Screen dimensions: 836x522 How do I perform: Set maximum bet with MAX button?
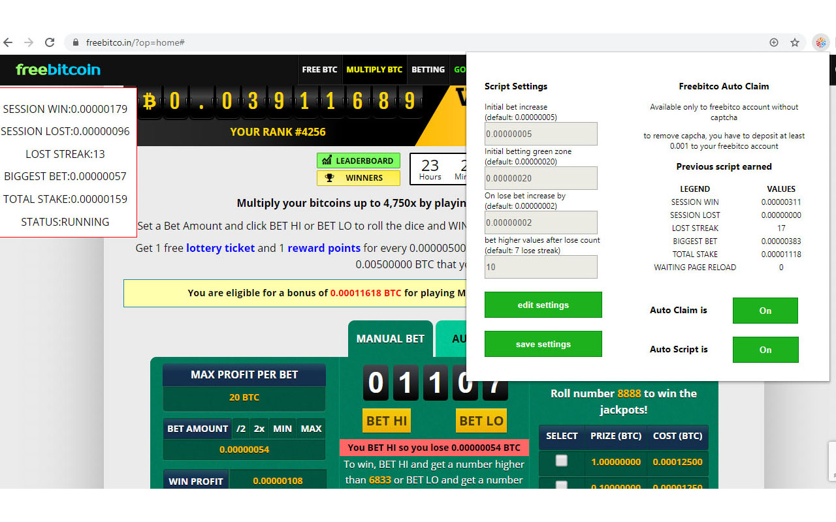coord(311,429)
